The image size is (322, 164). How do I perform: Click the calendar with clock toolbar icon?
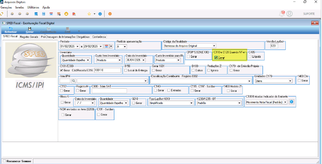pos(59,14)
